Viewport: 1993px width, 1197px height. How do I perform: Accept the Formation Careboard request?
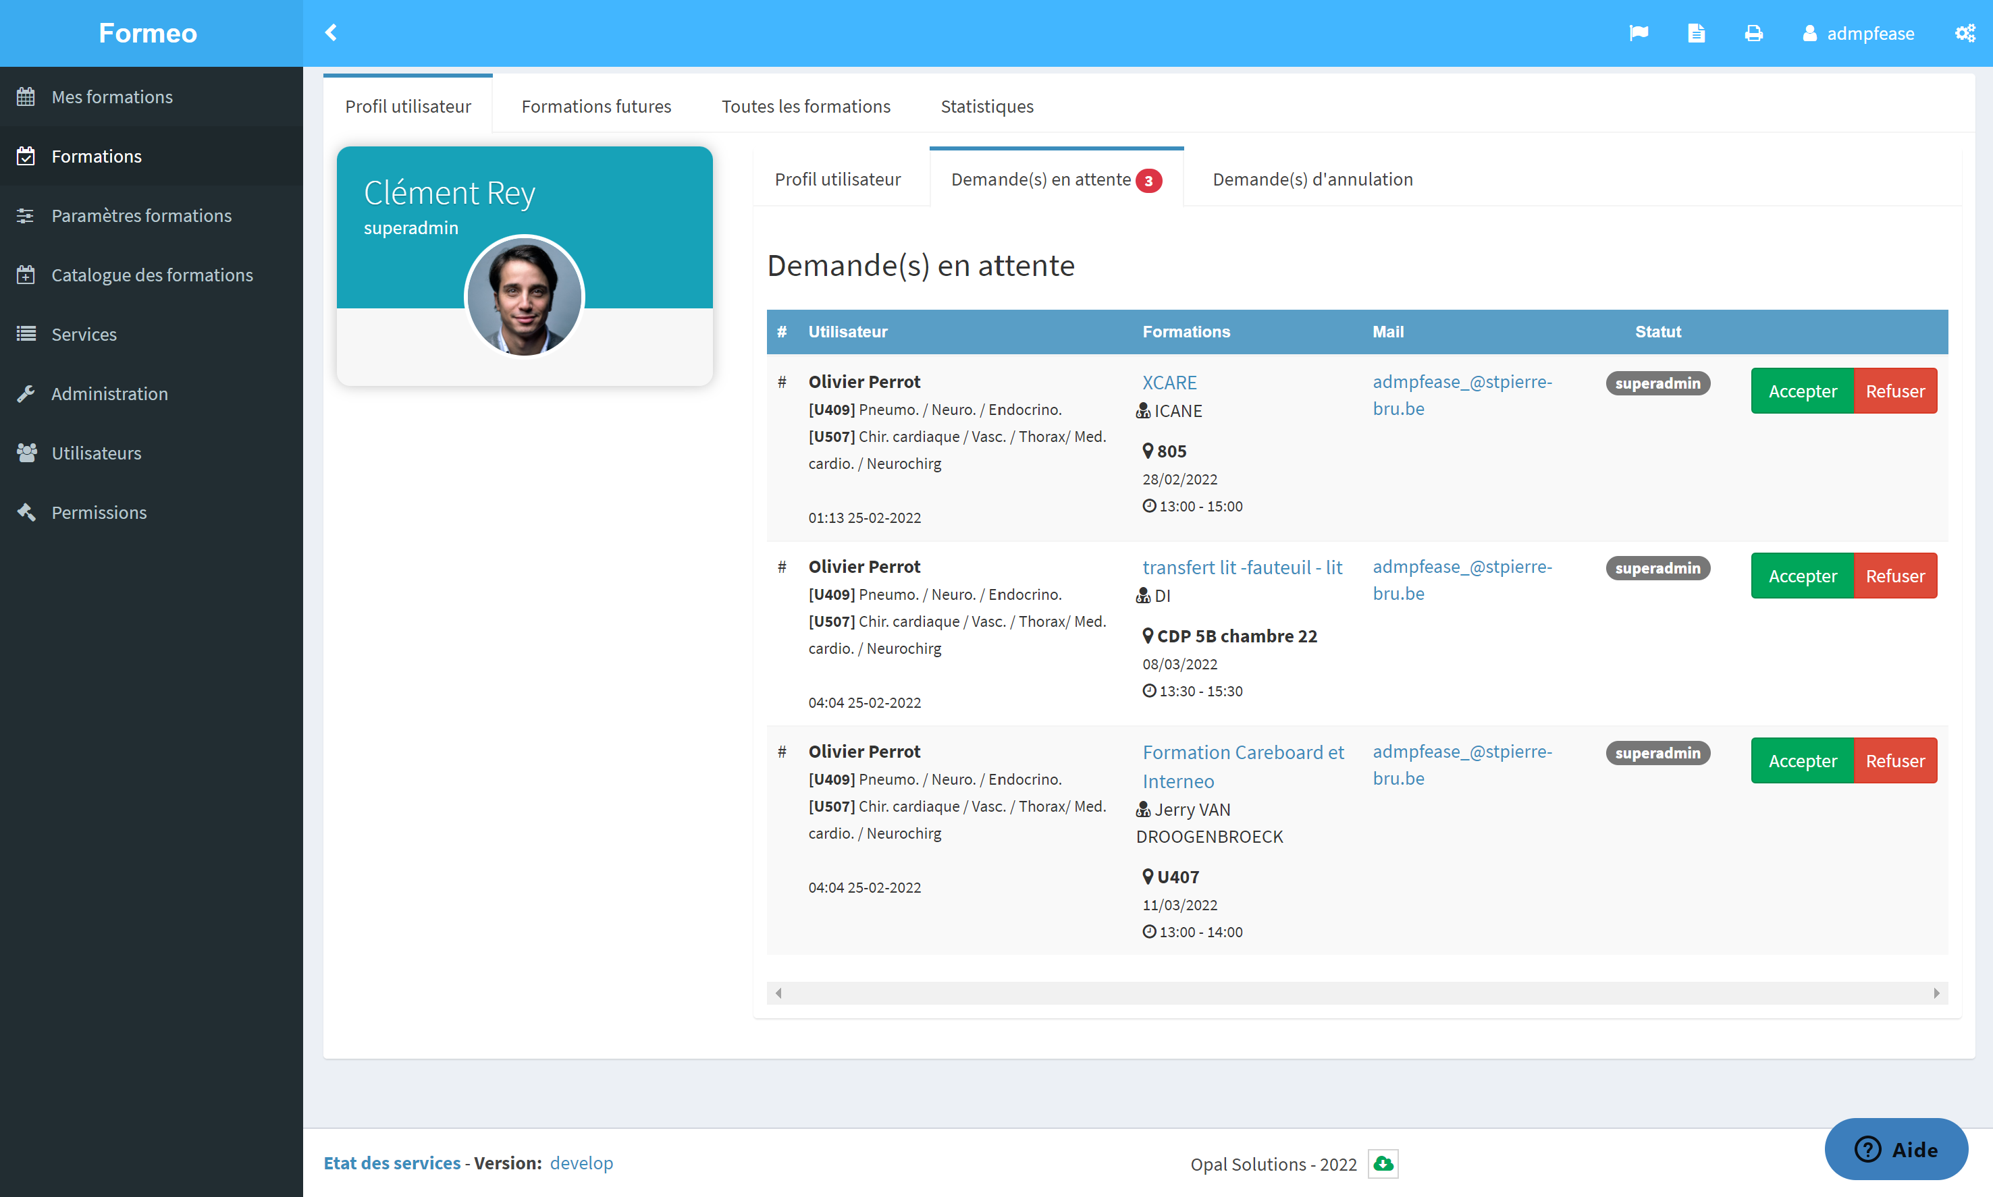[x=1802, y=760]
